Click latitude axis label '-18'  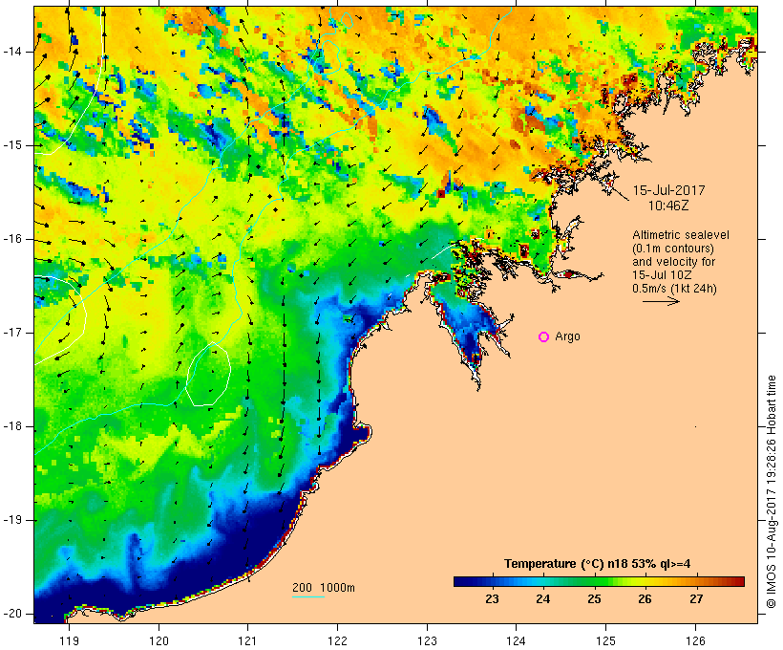point(12,426)
